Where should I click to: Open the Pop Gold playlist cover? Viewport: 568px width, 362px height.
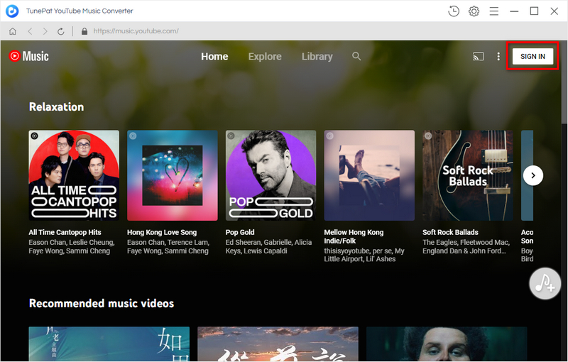pos(271,175)
